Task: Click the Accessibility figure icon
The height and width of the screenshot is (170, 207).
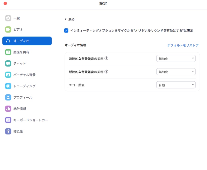Action: coord(8,131)
